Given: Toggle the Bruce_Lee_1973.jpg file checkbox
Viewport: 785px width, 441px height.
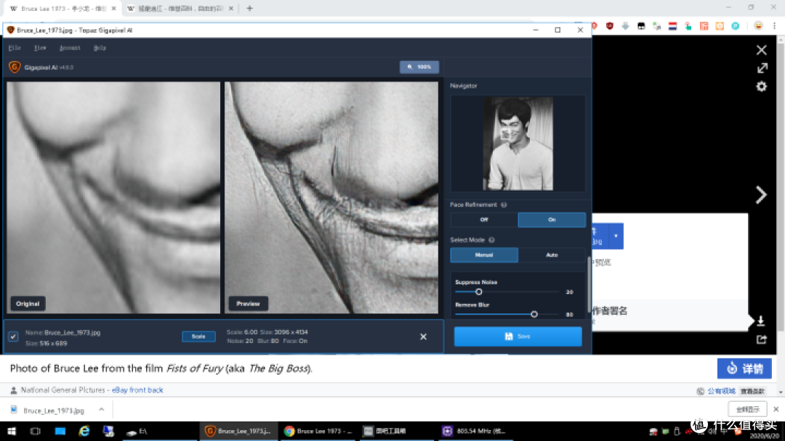Looking at the screenshot, I should pos(14,337).
